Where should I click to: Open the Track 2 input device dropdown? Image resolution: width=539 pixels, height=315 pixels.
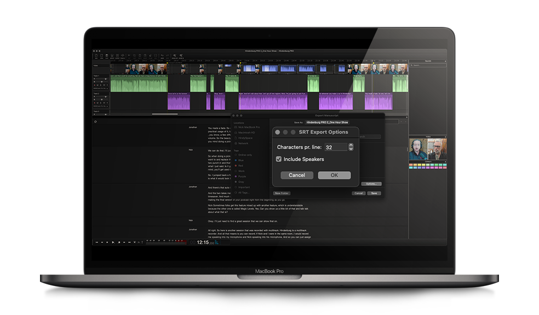(101, 107)
